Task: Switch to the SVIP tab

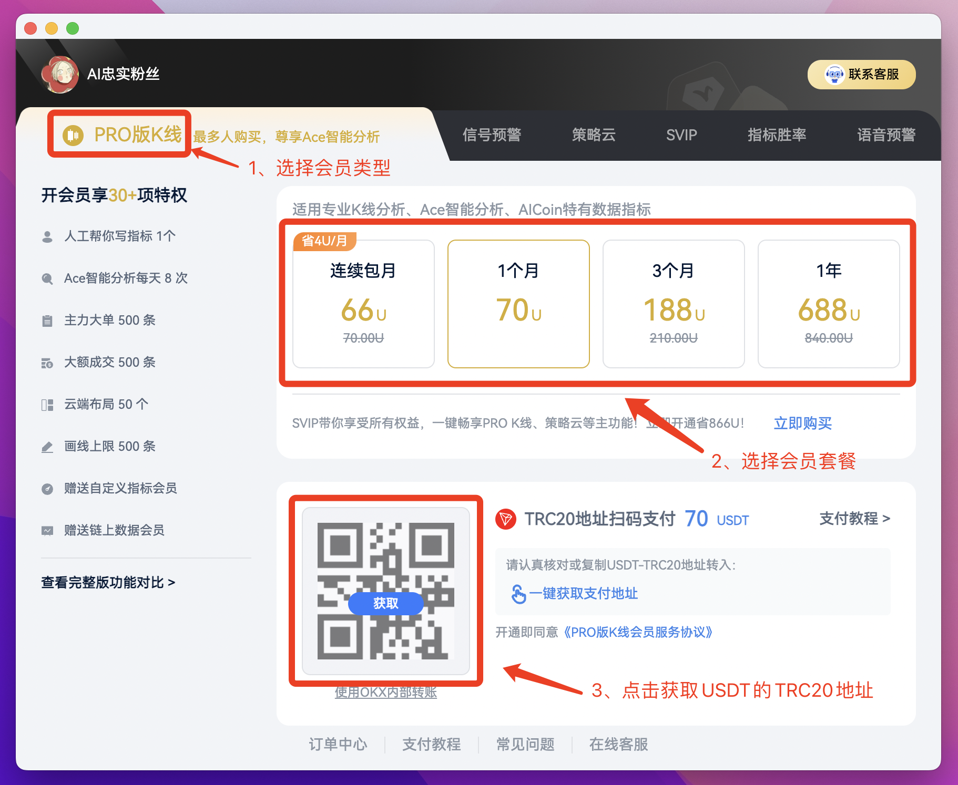Action: (681, 135)
